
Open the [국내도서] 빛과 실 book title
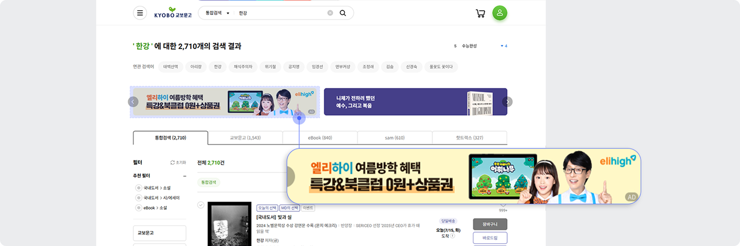pos(274,217)
